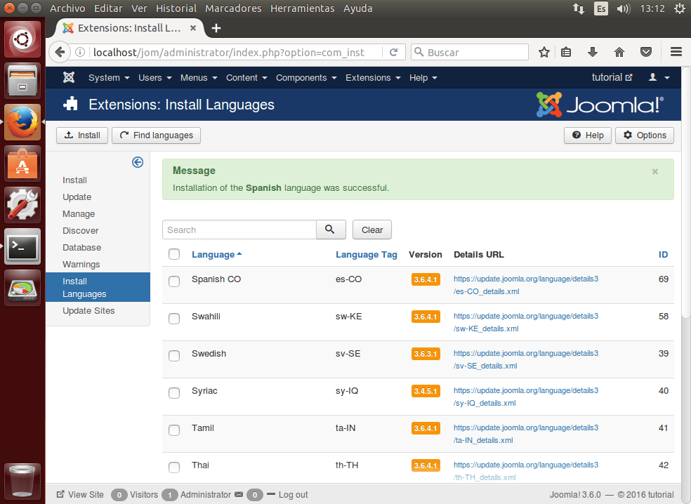Screen dimensions: 691x504
Task: Open System Settings from the launcher
Action: click(22, 205)
